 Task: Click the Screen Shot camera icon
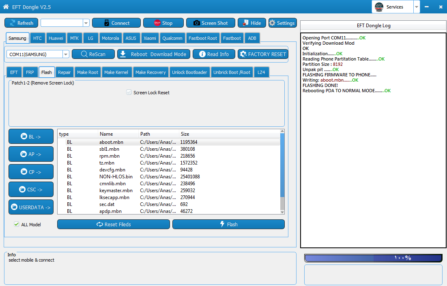pos(196,23)
